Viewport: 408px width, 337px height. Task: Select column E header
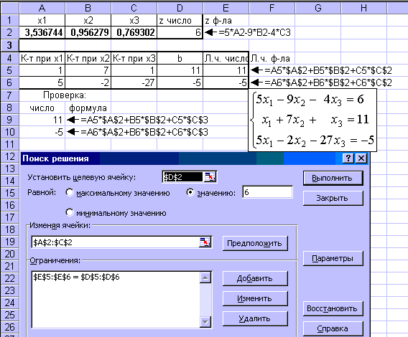226,8
